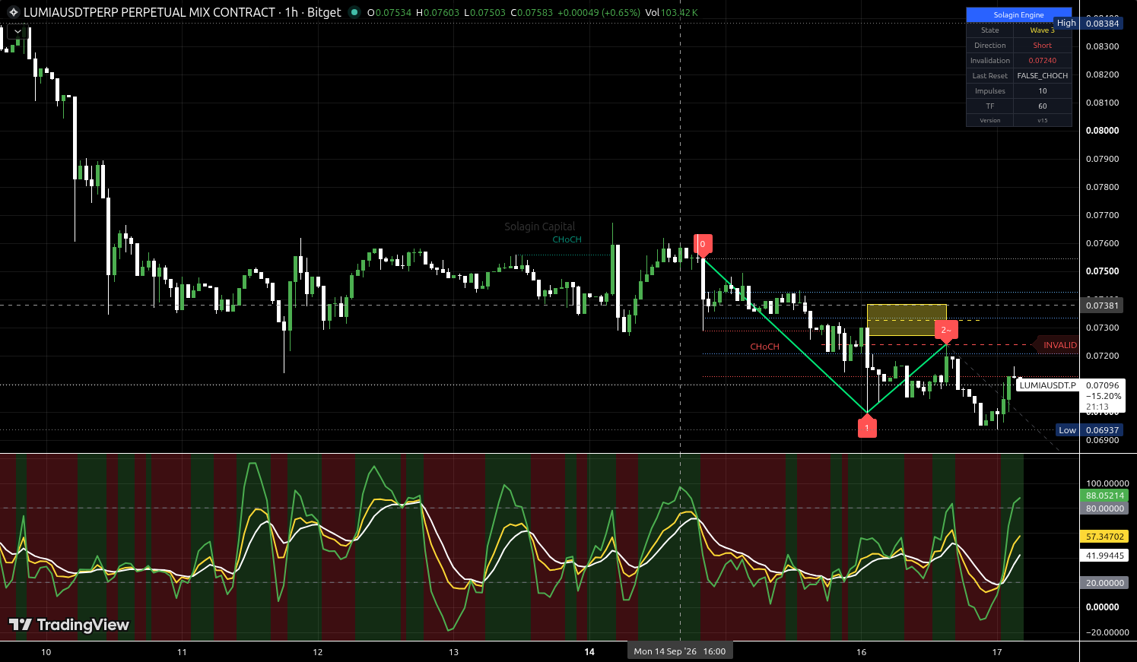This screenshot has width=1137, height=662.
Task: Click the Low 0.06937 price label
Action: pyautogui.click(x=1090, y=430)
